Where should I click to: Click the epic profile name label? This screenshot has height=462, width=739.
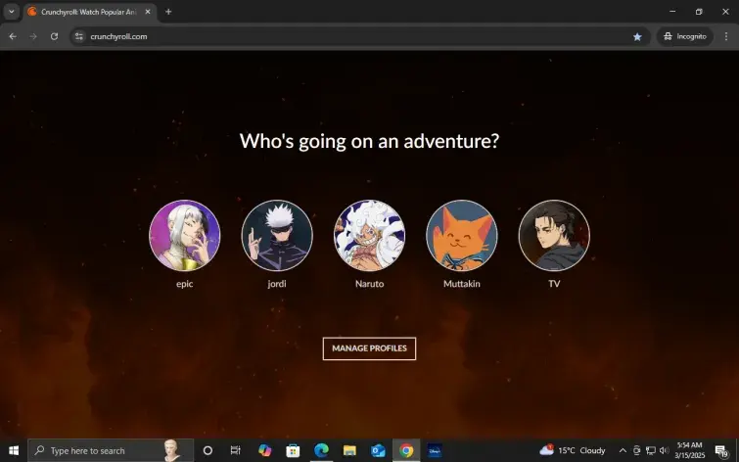(184, 284)
